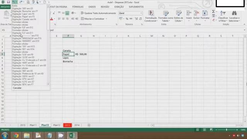Open Classificar e Filtrar
This screenshot has width=247, height=139.
click(223, 16)
